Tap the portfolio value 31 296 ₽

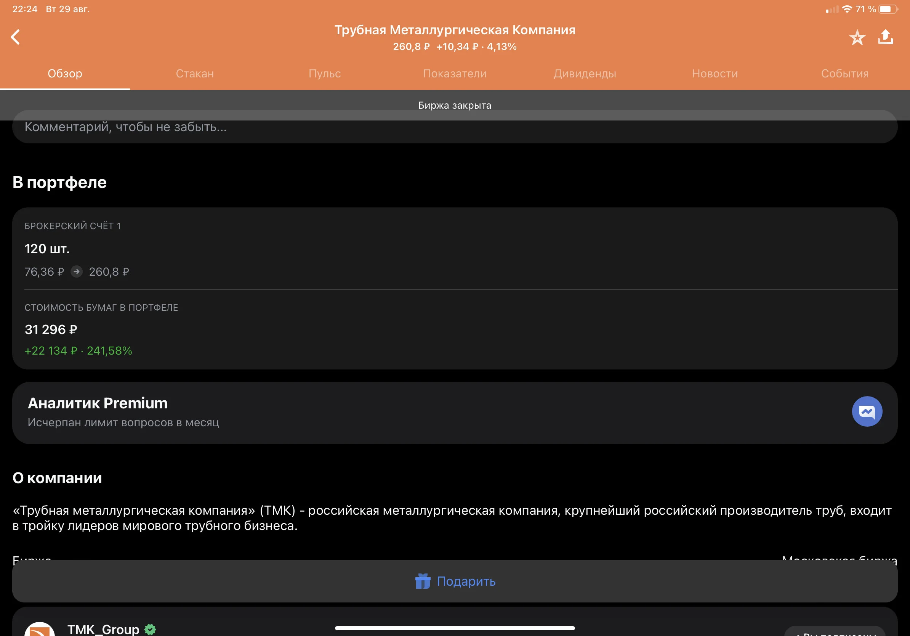[51, 329]
